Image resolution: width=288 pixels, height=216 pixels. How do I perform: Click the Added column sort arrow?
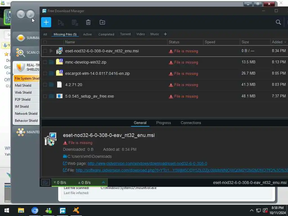click(285, 42)
